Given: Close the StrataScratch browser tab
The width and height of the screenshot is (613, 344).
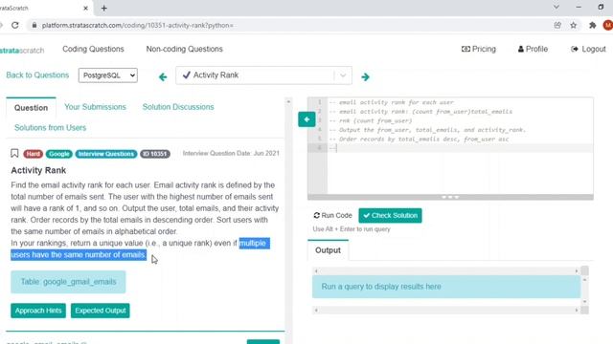Looking at the screenshot, I should coord(85,9).
